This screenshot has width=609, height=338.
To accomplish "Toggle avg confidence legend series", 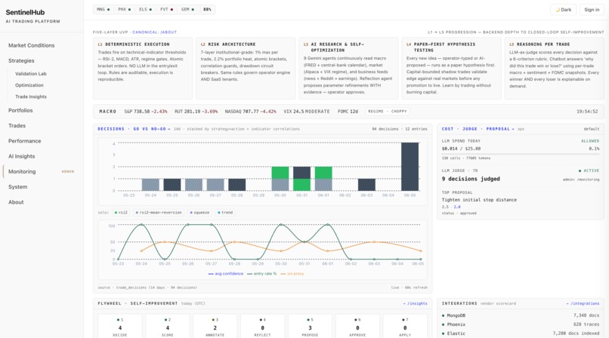I will (x=226, y=274).
